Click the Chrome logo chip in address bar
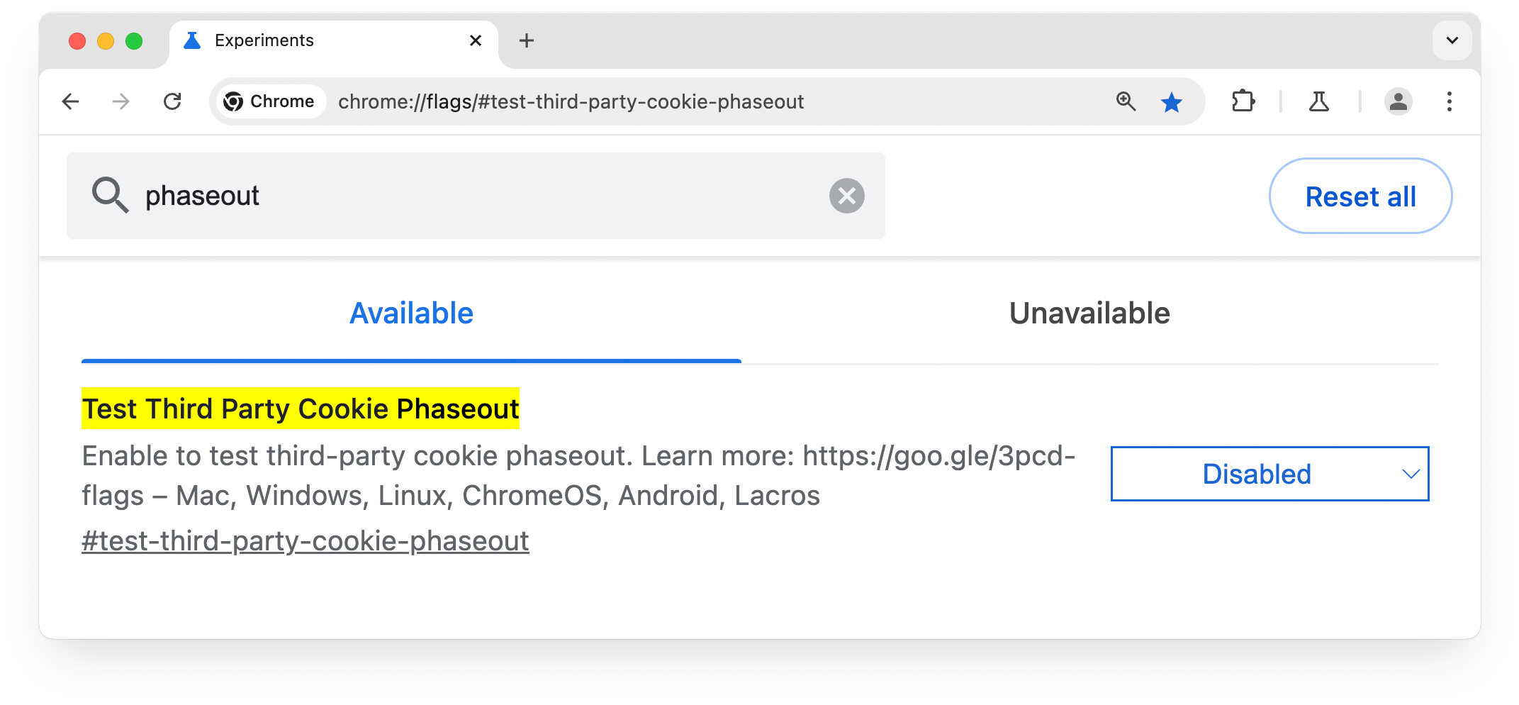This screenshot has height=705, width=1519. (269, 101)
